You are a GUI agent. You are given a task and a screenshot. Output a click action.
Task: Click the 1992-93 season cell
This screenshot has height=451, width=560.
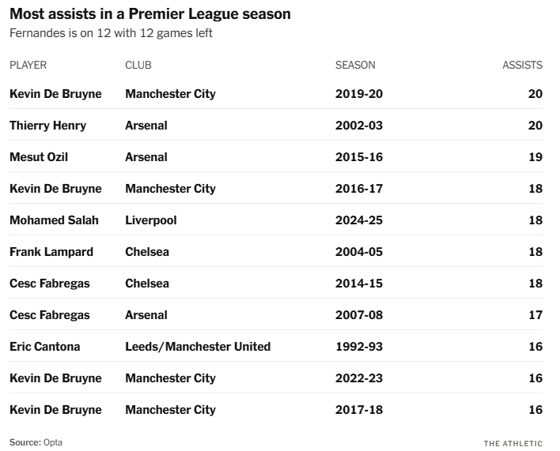tap(358, 347)
